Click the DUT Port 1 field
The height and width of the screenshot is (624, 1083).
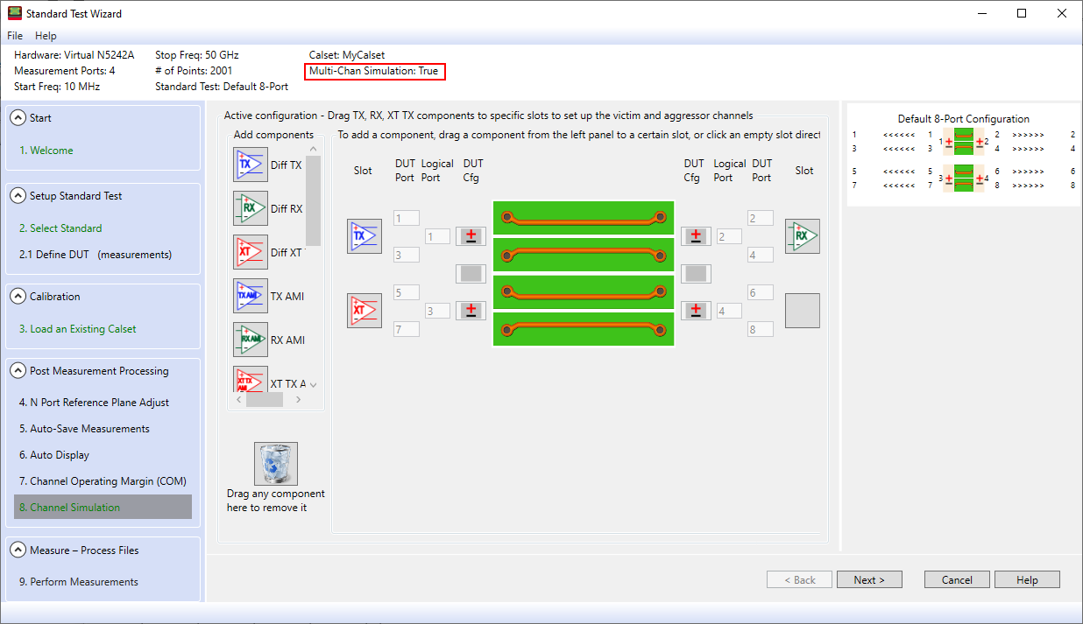(407, 218)
